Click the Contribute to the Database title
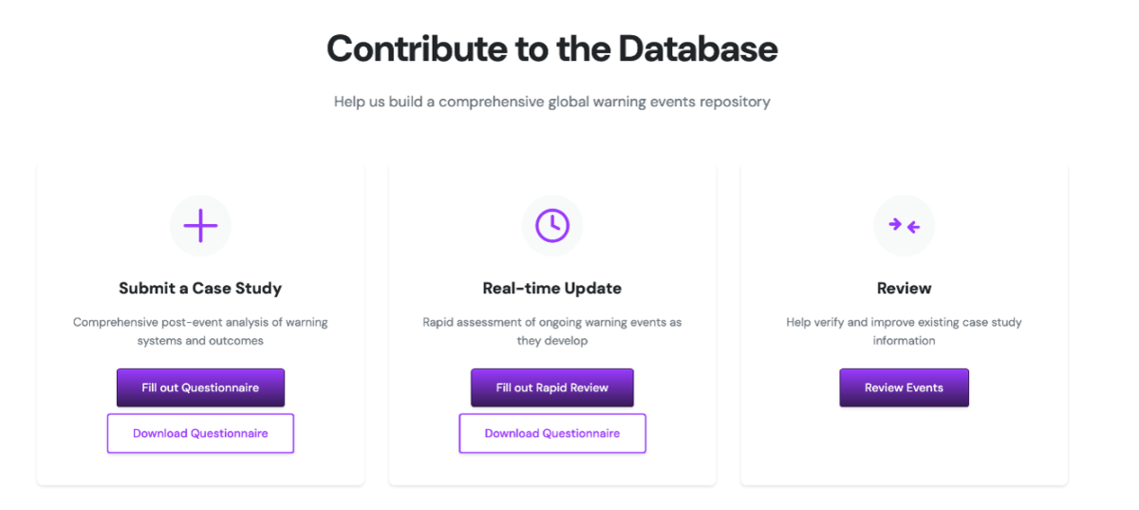Viewport: 1139px width, 510px height. point(552,48)
